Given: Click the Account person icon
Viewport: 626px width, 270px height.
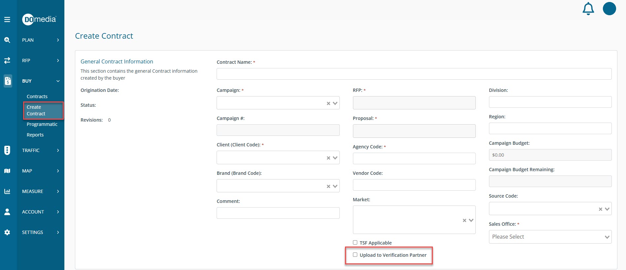Looking at the screenshot, I should pyautogui.click(x=7, y=212).
